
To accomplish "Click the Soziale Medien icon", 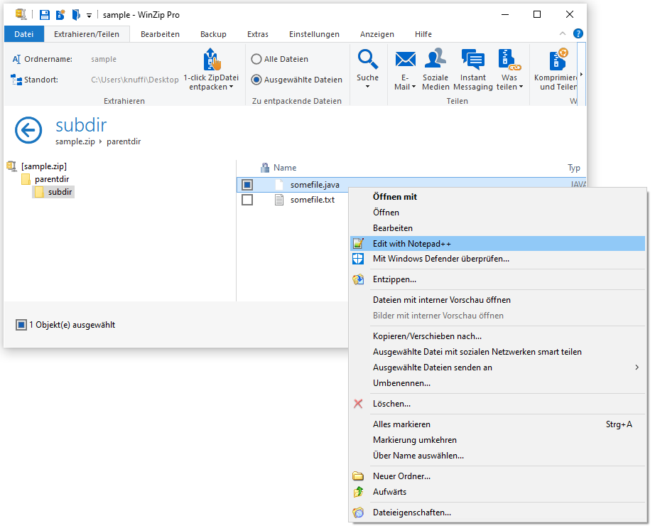I will 435,58.
